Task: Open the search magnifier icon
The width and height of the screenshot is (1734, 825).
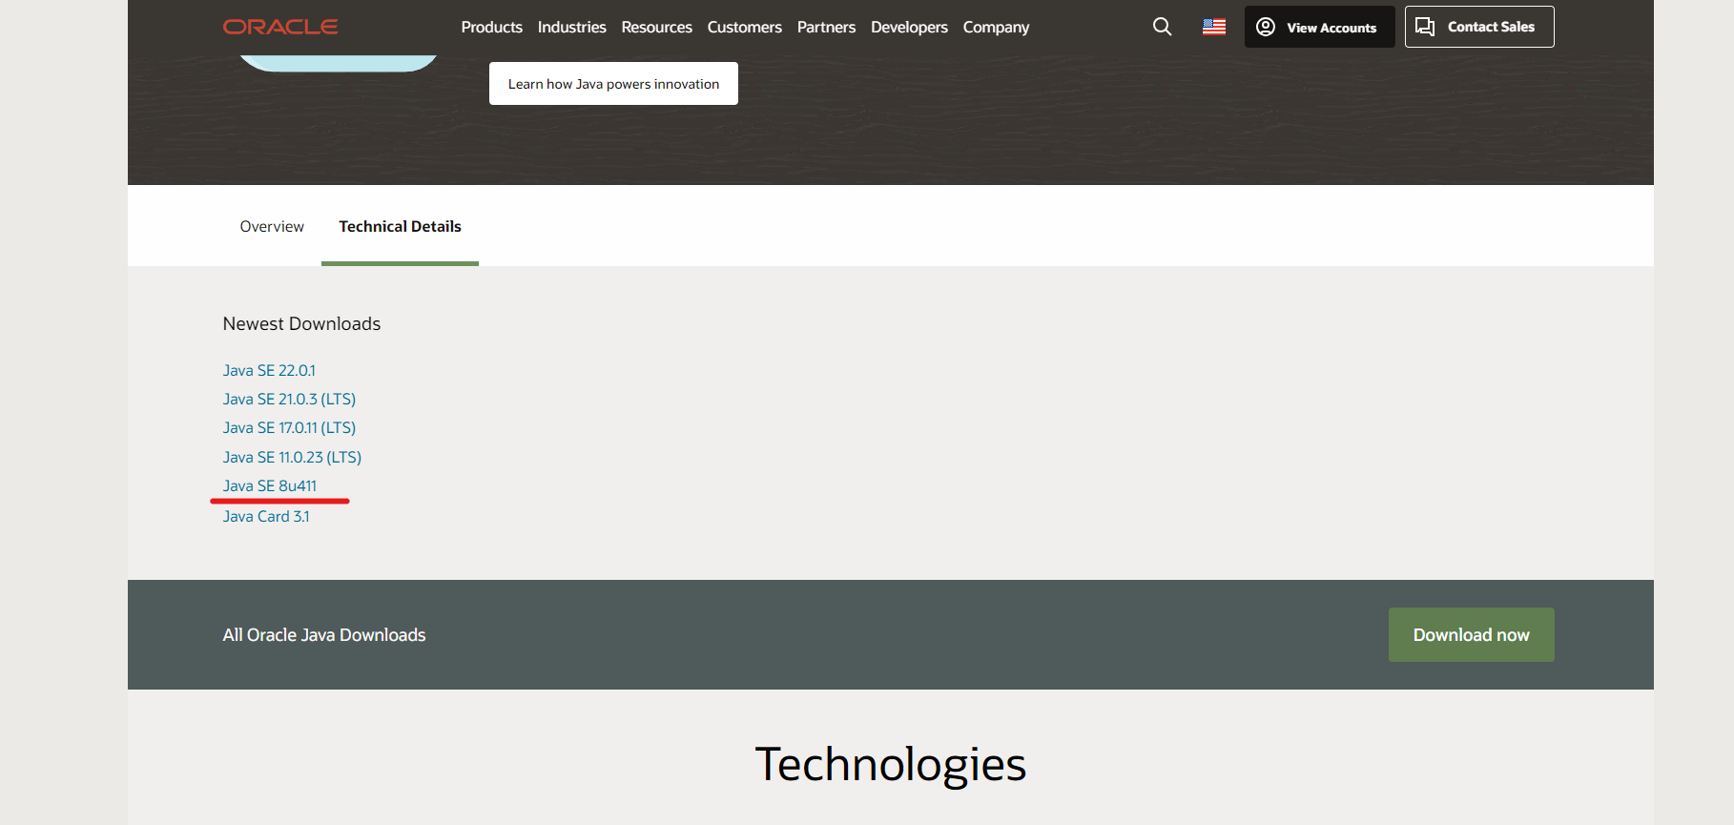Action: coord(1162,27)
